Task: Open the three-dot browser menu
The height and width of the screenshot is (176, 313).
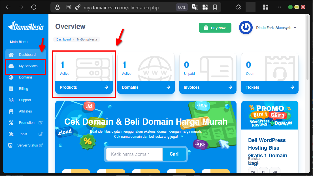Action: pyautogui.click(x=279, y=7)
